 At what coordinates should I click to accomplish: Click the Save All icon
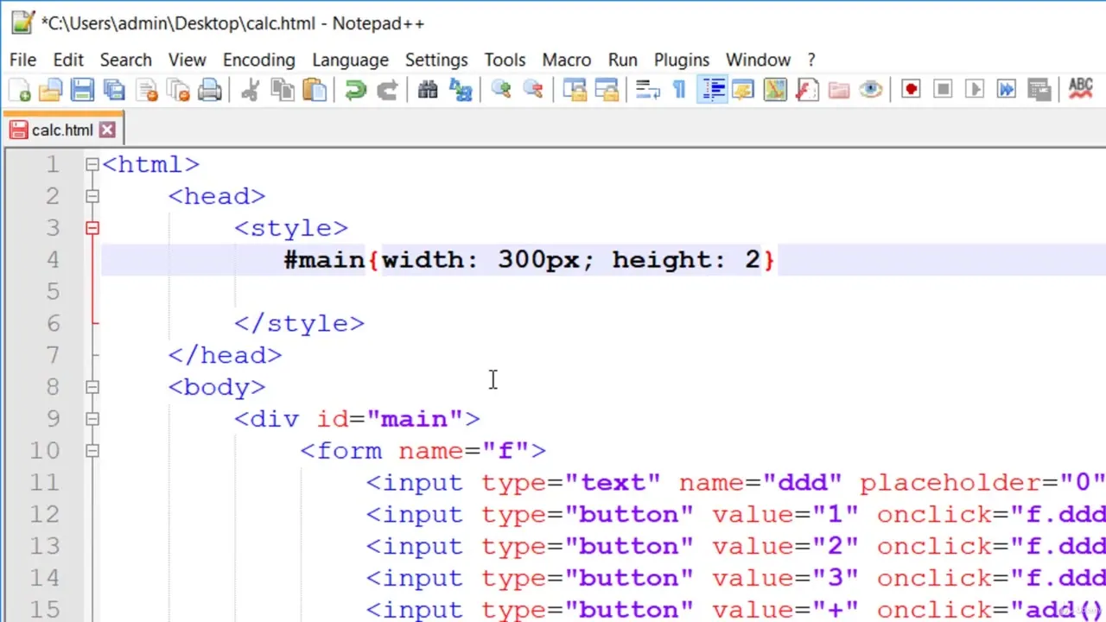point(114,89)
